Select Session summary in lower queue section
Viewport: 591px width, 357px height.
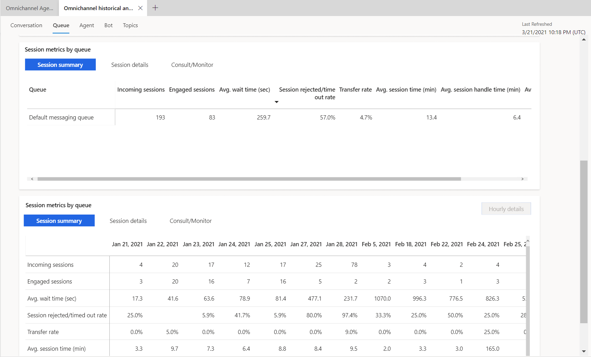coord(59,220)
